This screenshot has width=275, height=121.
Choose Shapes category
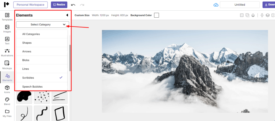coord(42,43)
